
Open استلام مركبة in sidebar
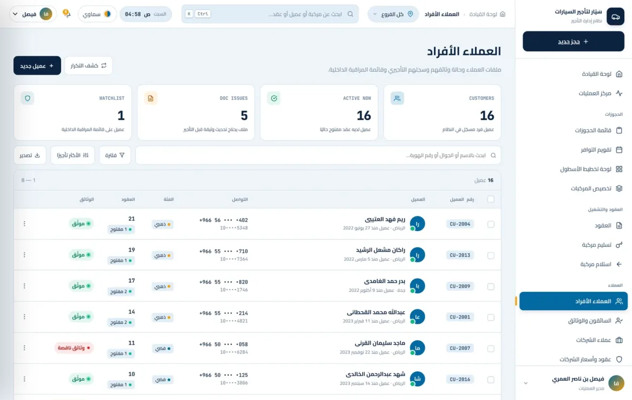click(573, 264)
